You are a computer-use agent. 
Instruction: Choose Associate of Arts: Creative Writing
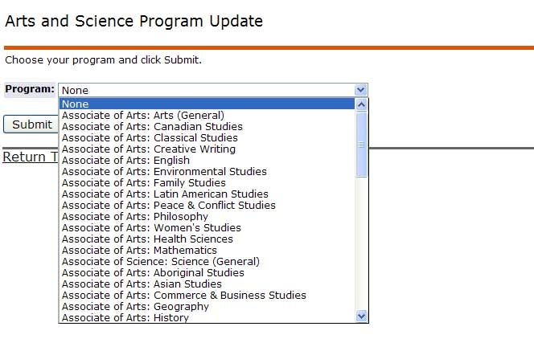click(149, 149)
